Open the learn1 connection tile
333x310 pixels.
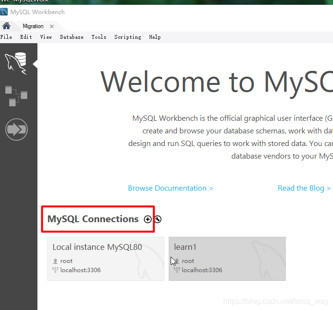click(227, 259)
